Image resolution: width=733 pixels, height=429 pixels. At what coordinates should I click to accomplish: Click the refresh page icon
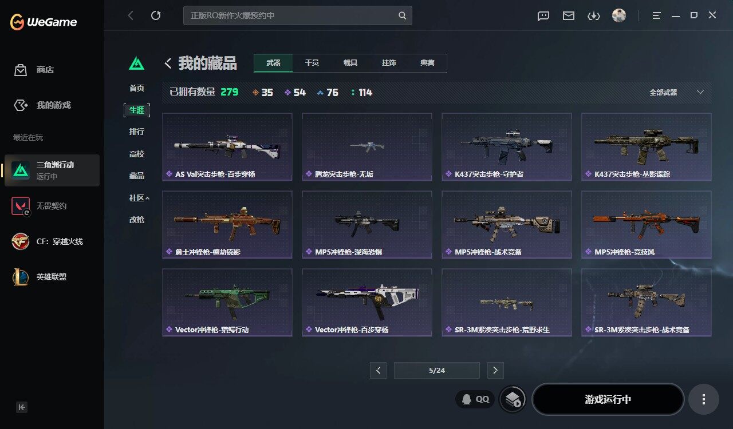click(156, 15)
